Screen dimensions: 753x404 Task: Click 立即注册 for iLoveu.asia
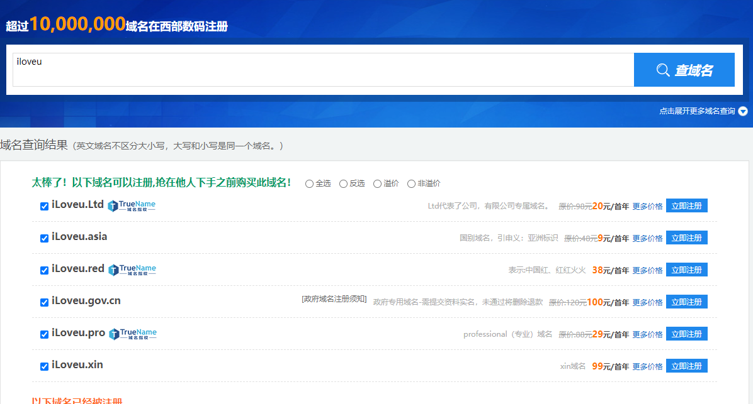coord(687,237)
